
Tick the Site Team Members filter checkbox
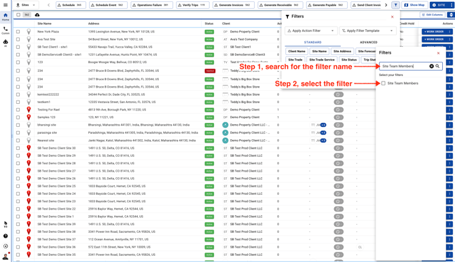coord(383,83)
